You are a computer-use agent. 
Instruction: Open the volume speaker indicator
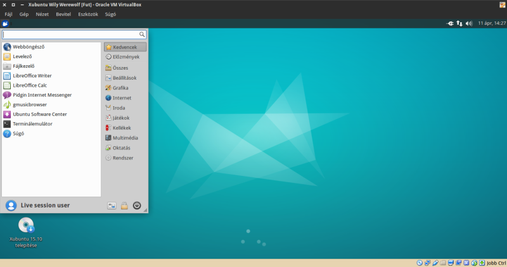(x=469, y=23)
